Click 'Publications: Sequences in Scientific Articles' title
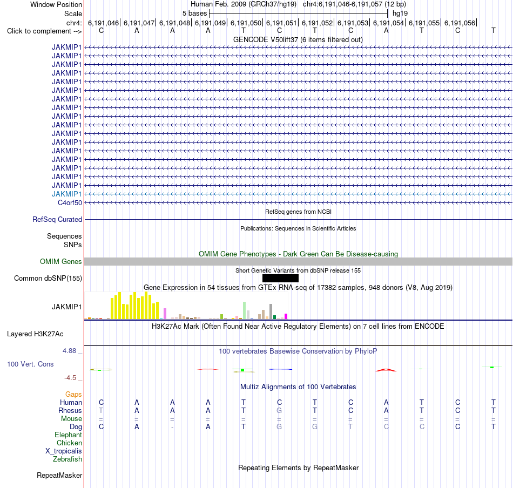 coord(298,229)
